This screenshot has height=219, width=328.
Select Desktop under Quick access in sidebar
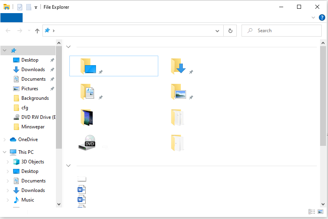[30, 60]
